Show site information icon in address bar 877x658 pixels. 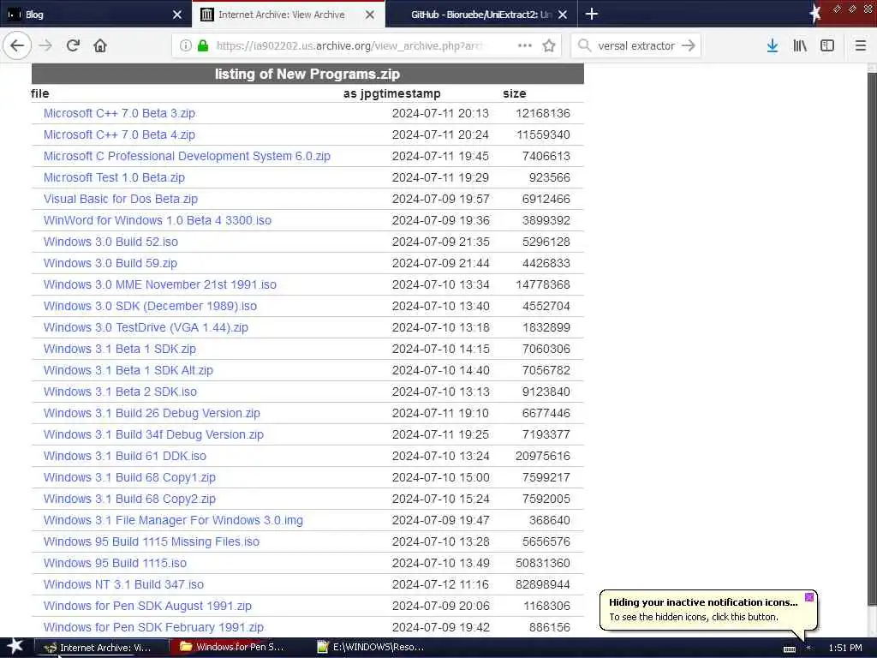(186, 46)
